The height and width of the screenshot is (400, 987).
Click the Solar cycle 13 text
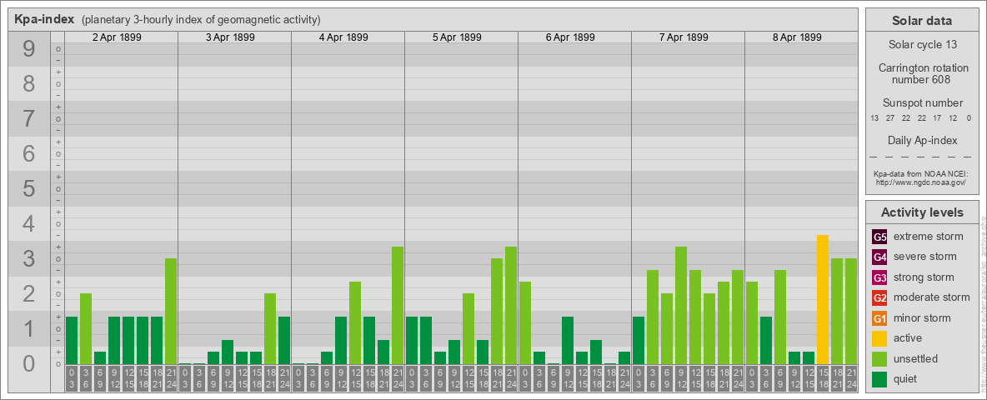coord(922,45)
